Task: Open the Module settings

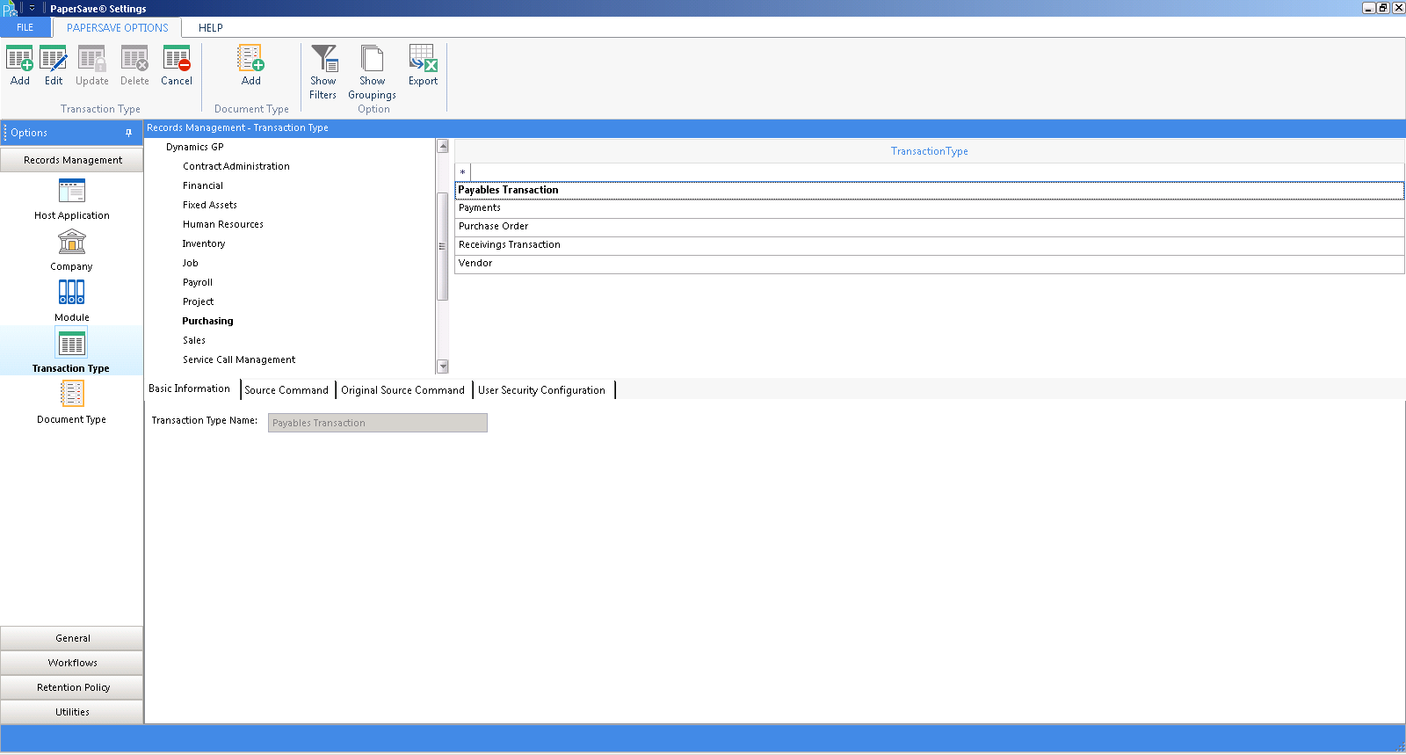Action: (72, 301)
